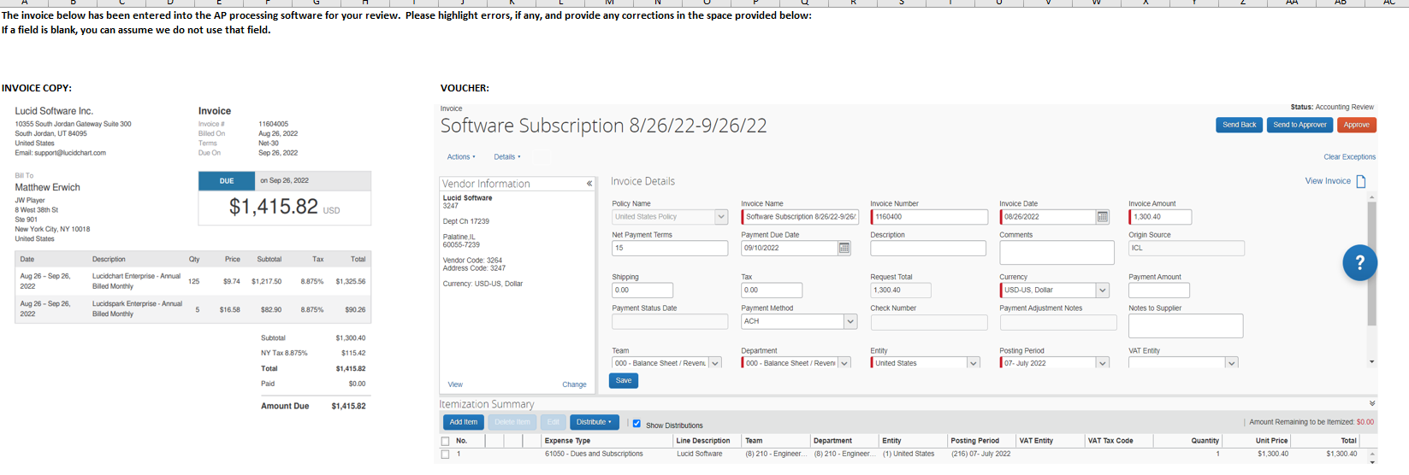Open the Payment Method dropdown
The height and width of the screenshot is (475, 1409).
click(x=850, y=321)
